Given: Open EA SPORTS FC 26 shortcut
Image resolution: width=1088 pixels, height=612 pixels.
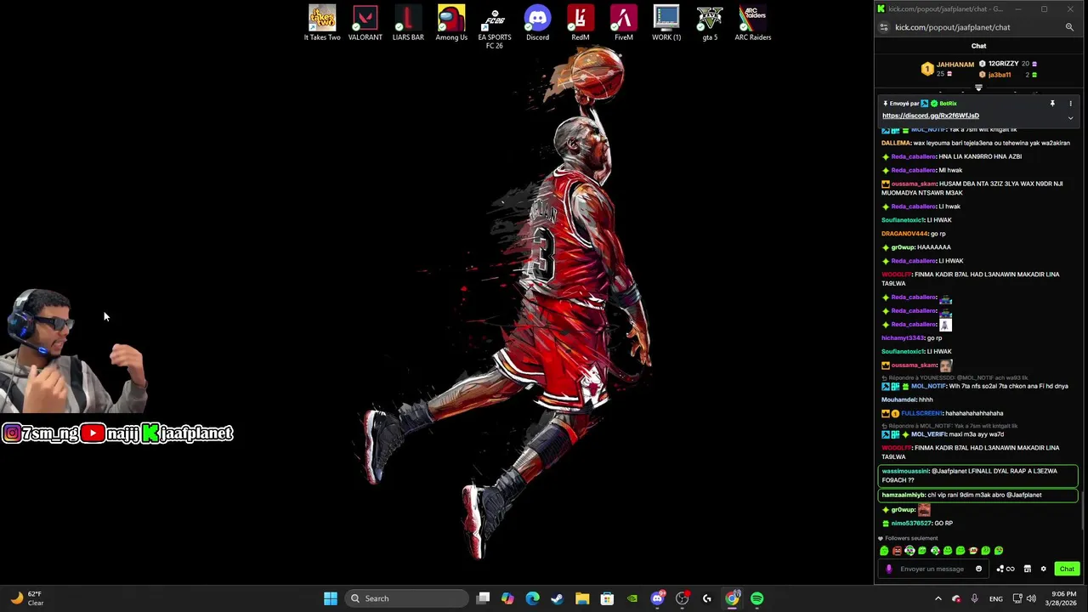Looking at the screenshot, I should click(x=495, y=27).
